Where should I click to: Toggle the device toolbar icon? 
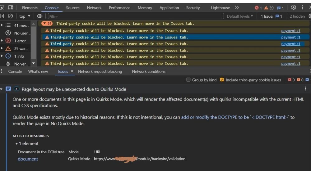[10, 7]
